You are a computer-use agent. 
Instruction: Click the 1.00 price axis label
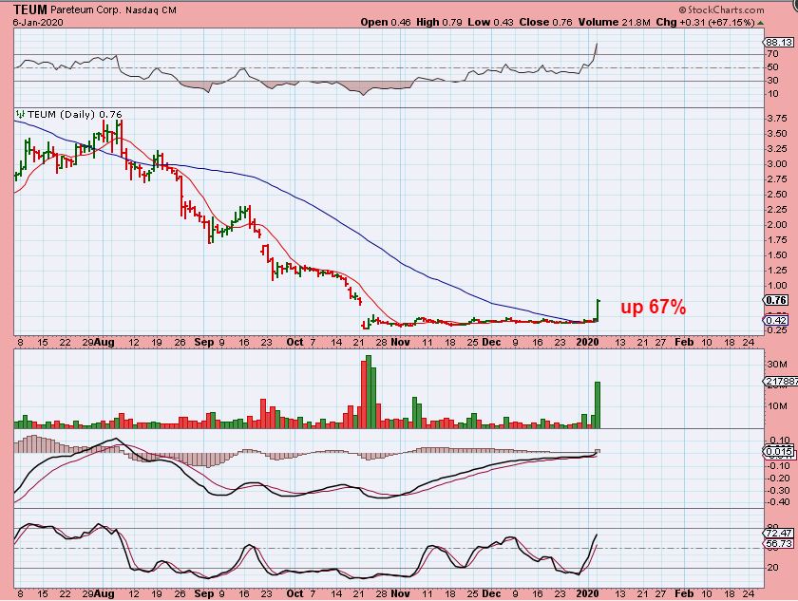coord(777,286)
